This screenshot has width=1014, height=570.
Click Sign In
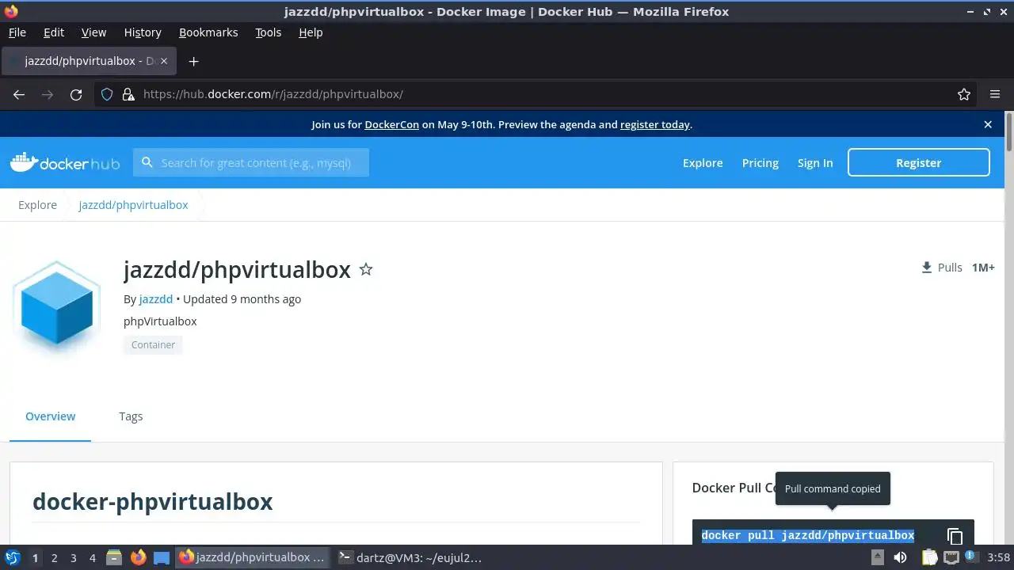814,163
